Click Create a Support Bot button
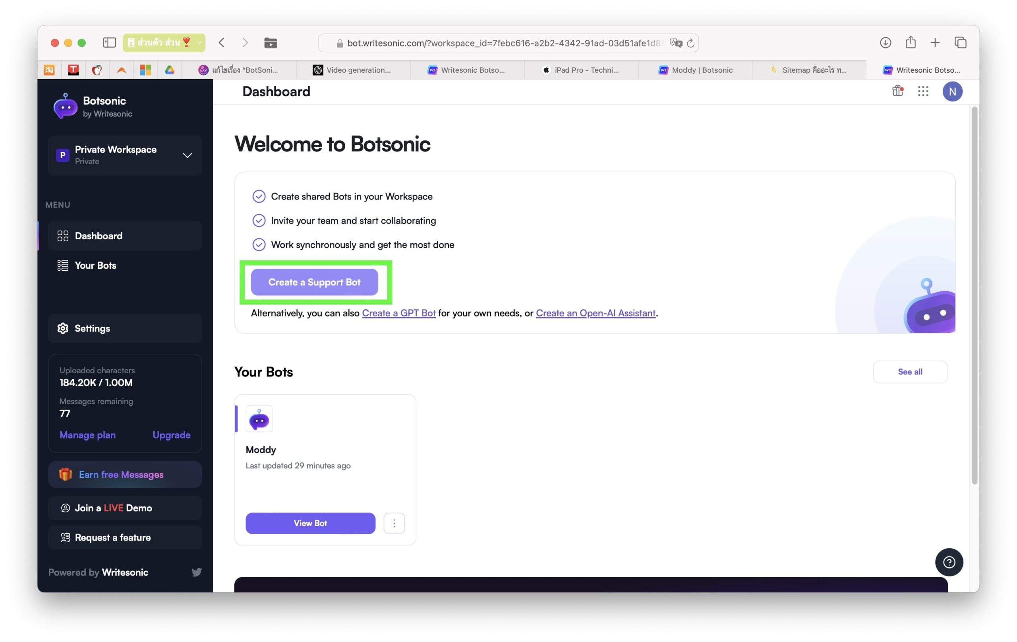Screen dimensions: 1017x642 [314, 282]
